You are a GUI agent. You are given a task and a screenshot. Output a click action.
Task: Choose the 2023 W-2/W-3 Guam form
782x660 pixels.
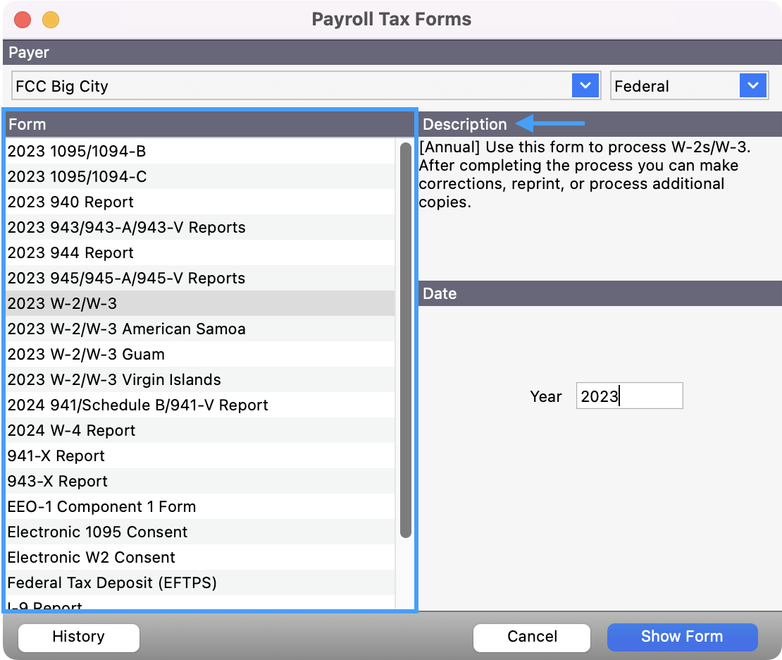(x=86, y=354)
